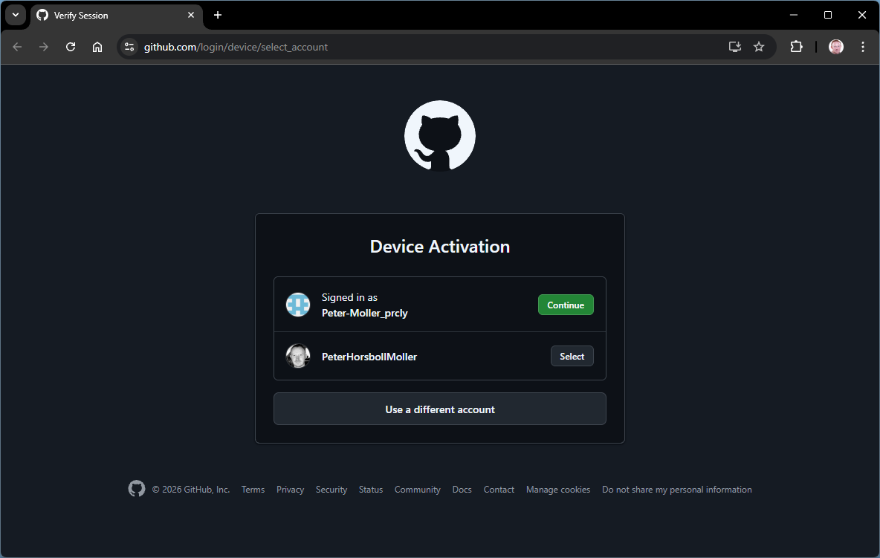
Task: Click the footer GitHub logo
Action: [136, 489]
